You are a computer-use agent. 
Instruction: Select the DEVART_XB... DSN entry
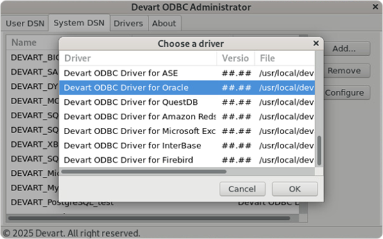[34, 144]
